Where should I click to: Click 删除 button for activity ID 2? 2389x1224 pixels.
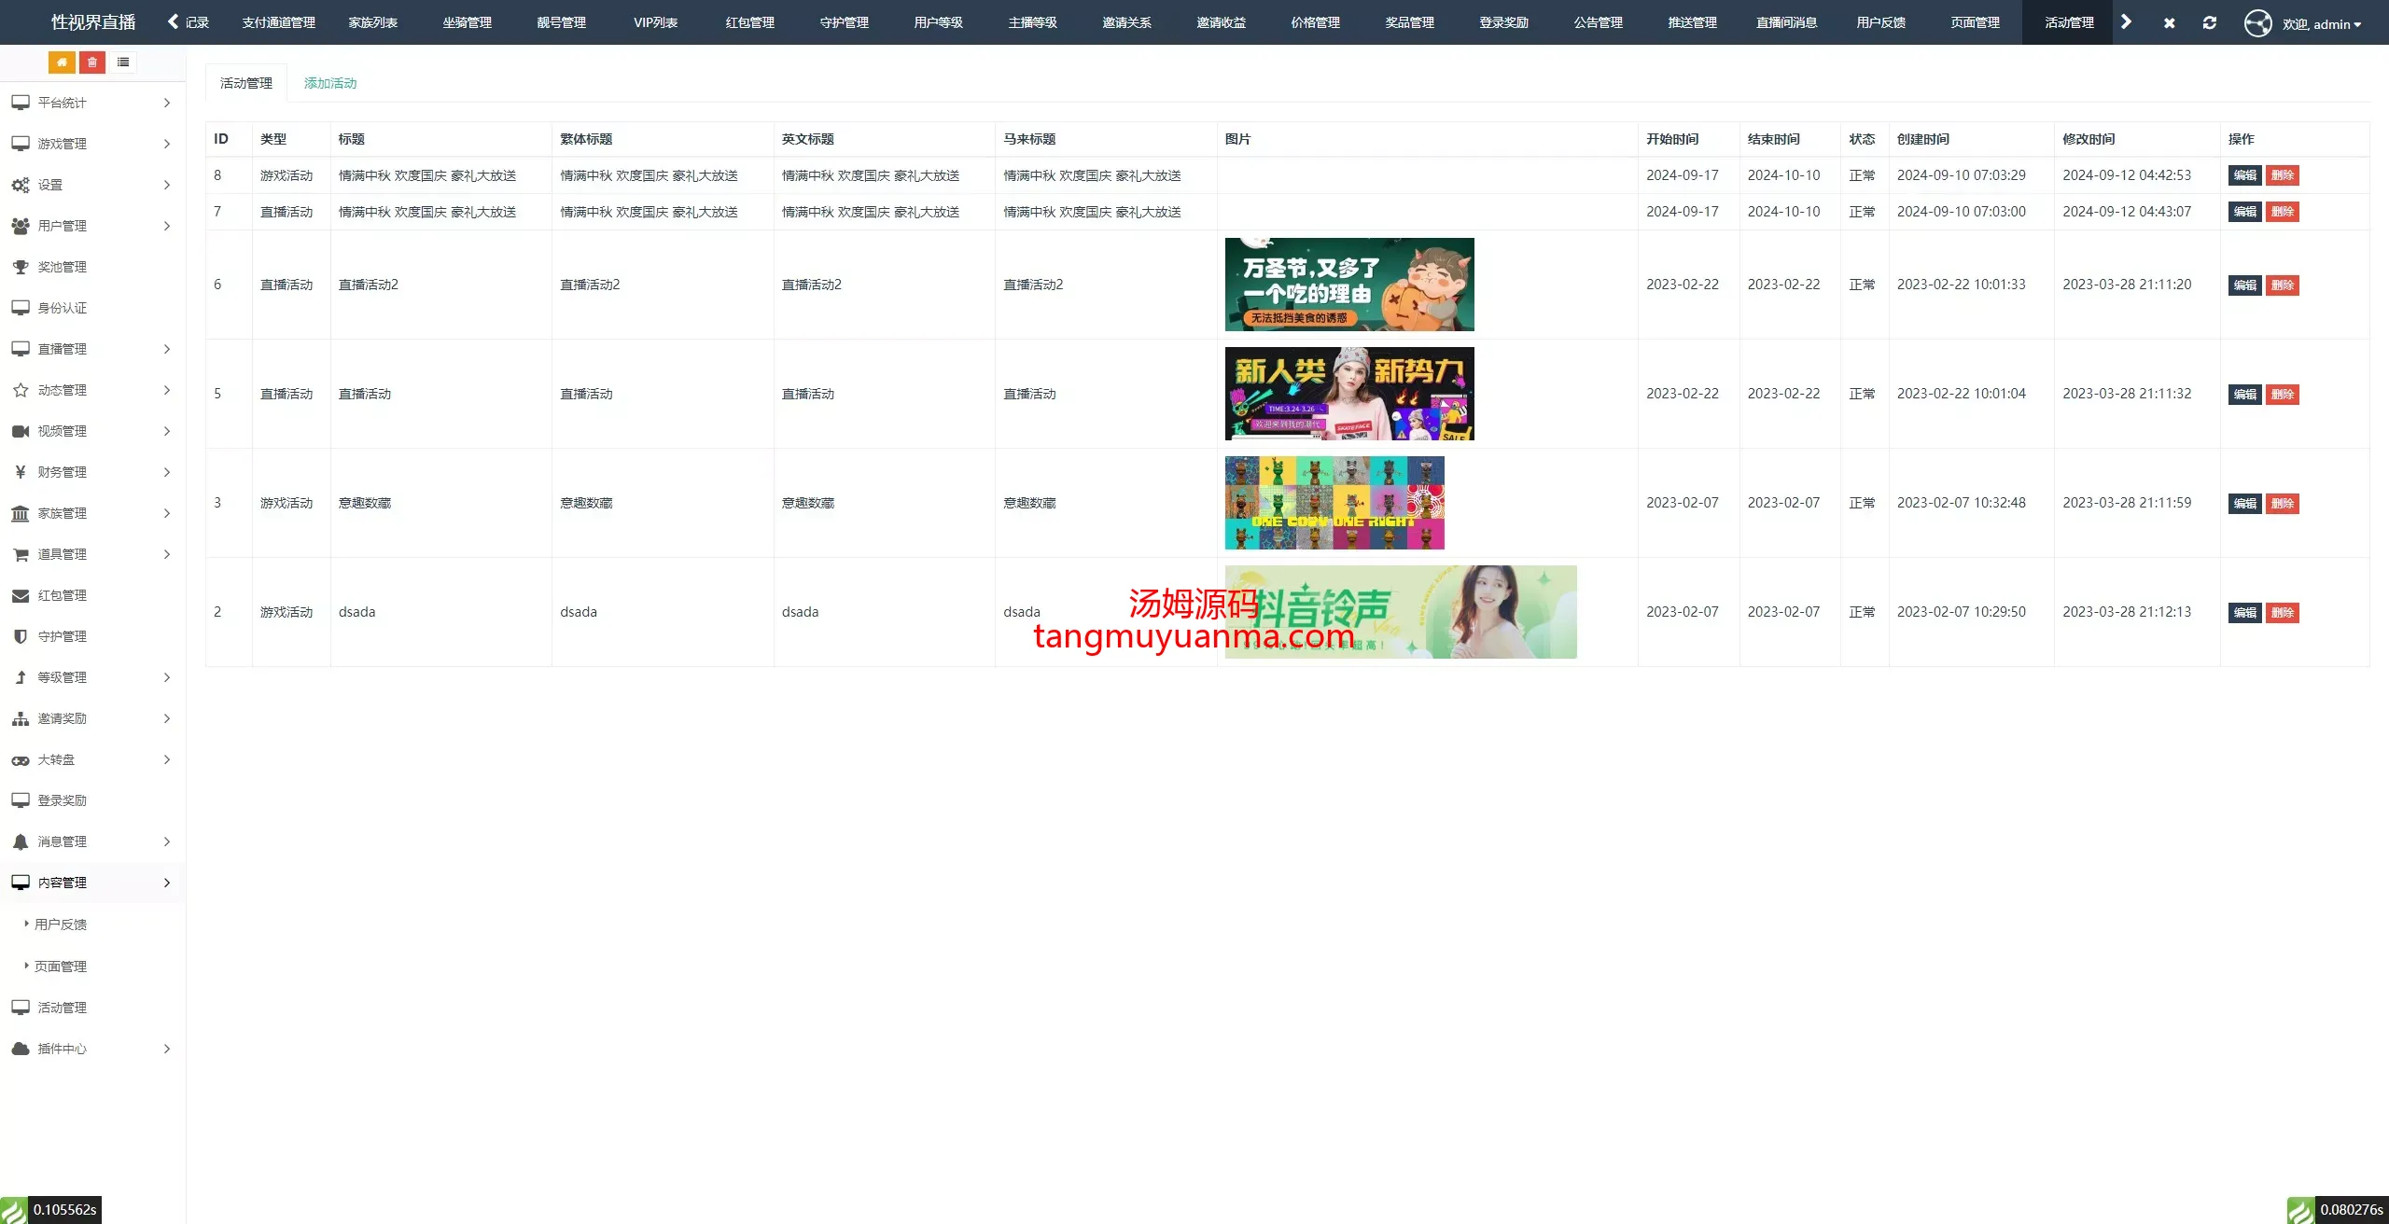point(2283,613)
